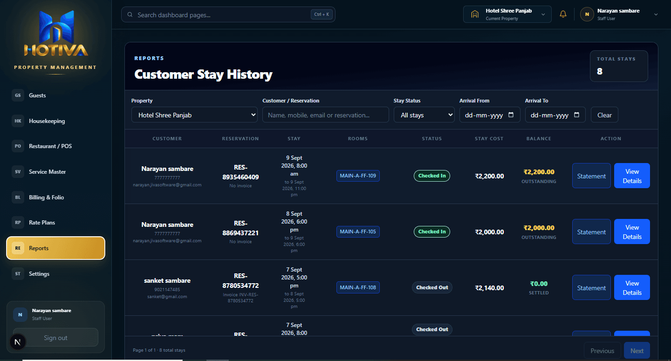Open the Hotel Shree Panjab property dropdown in header

[507, 14]
